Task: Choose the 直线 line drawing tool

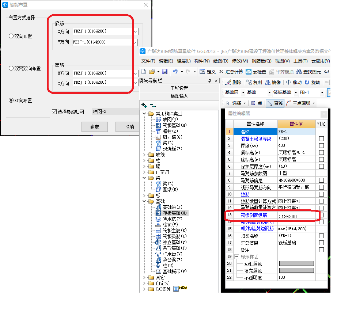Action: (x=275, y=103)
